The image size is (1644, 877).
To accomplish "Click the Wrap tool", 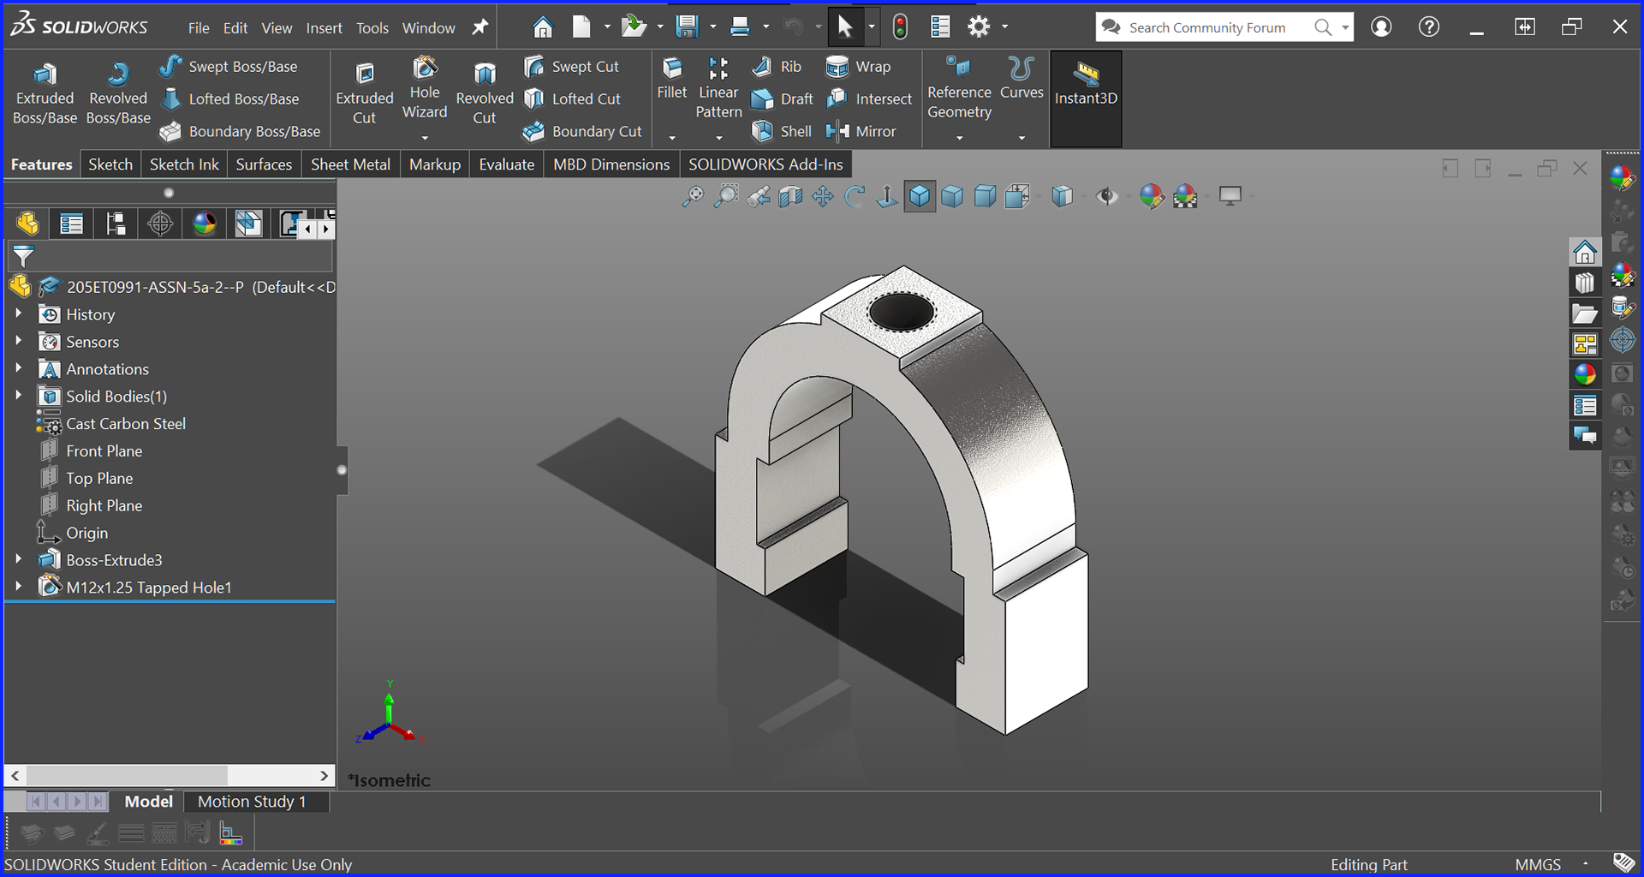I will (858, 67).
